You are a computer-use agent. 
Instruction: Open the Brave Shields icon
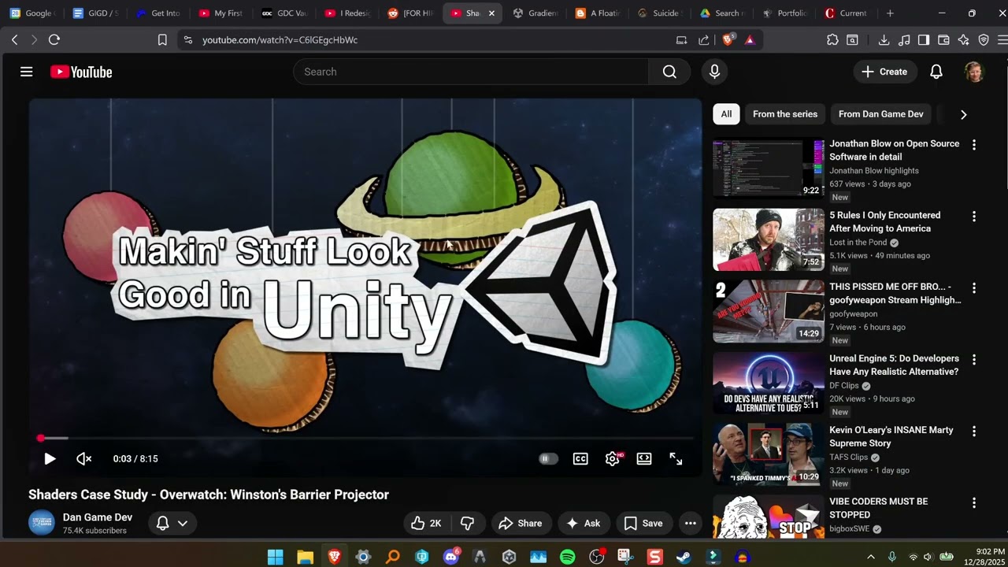tap(728, 39)
